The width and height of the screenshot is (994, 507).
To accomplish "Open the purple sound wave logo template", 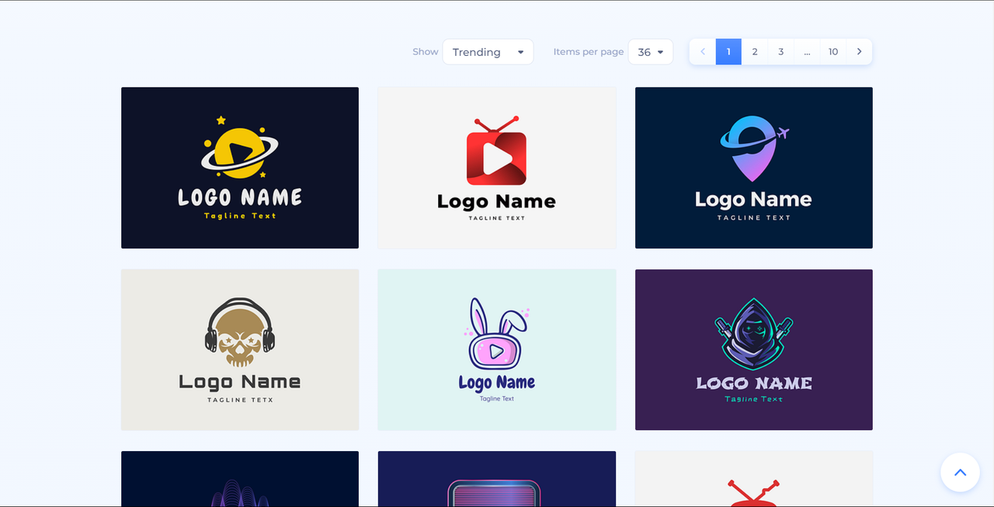I will [240, 479].
